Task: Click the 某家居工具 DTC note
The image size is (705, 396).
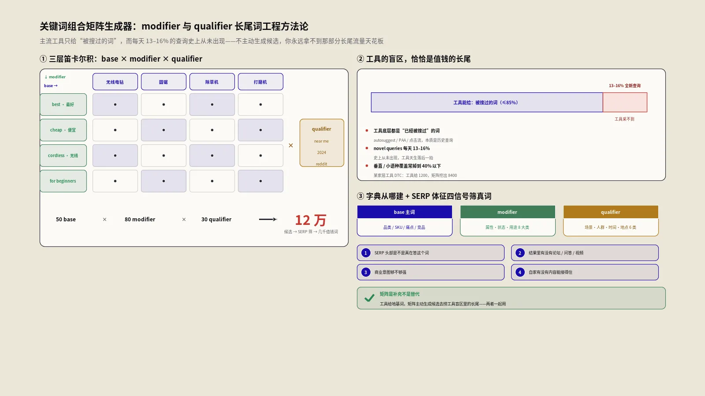Action: tap(415, 176)
